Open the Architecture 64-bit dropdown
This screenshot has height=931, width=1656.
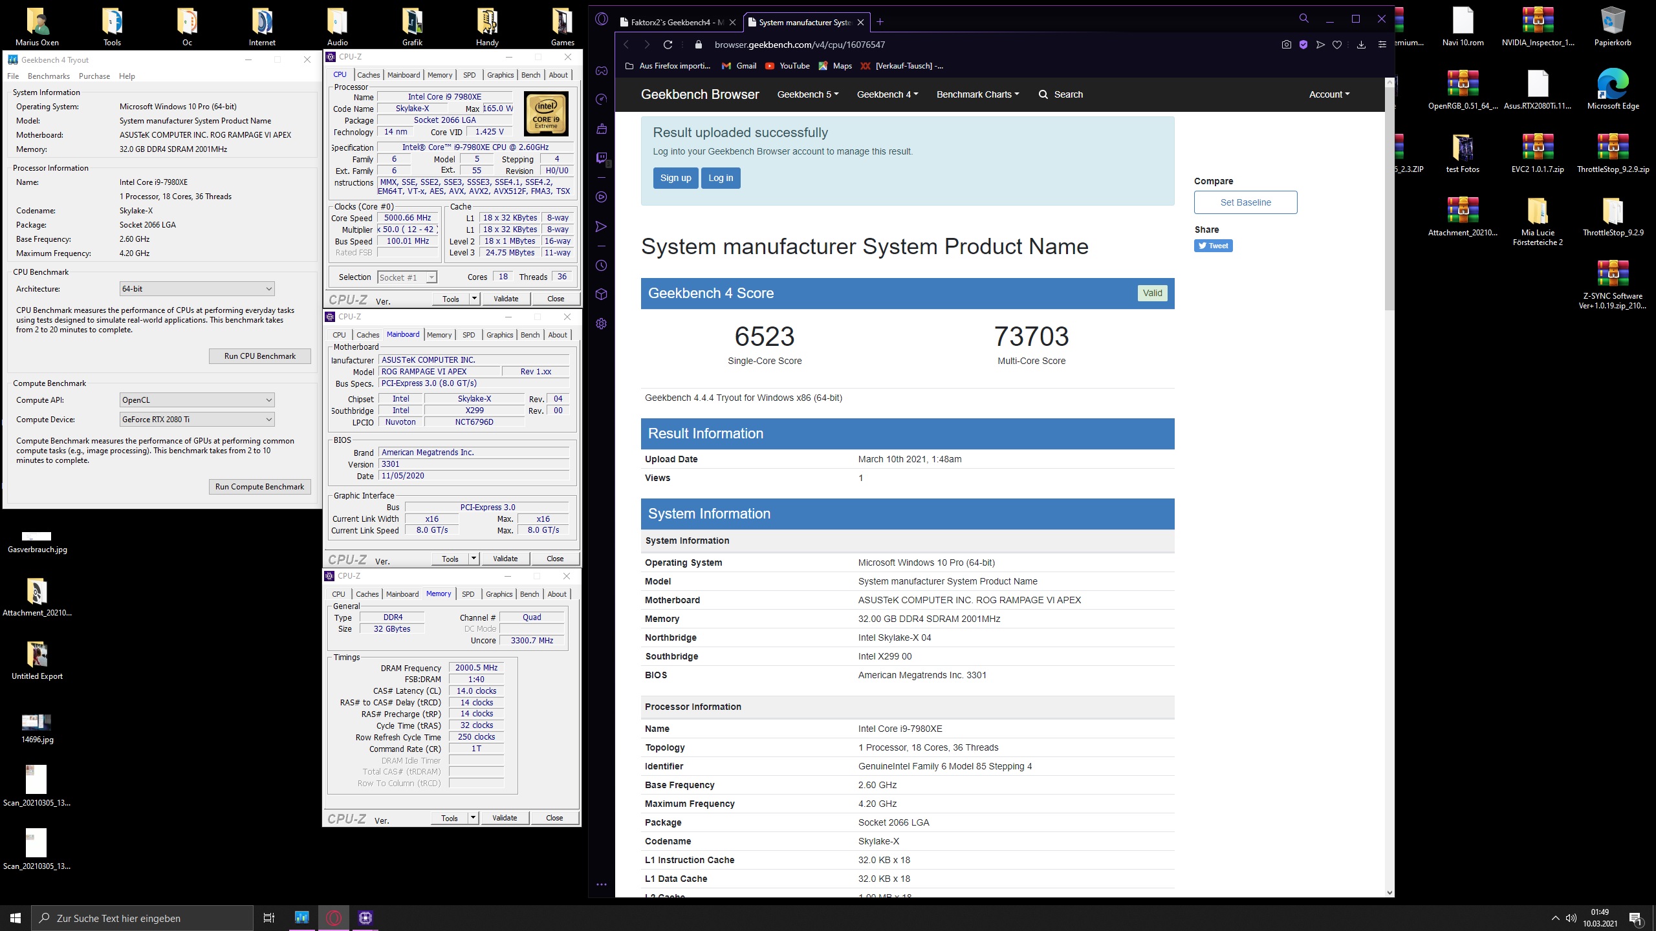pyautogui.click(x=197, y=289)
